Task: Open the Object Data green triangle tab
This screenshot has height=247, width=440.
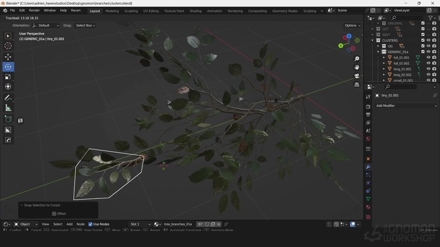Action: (368, 199)
